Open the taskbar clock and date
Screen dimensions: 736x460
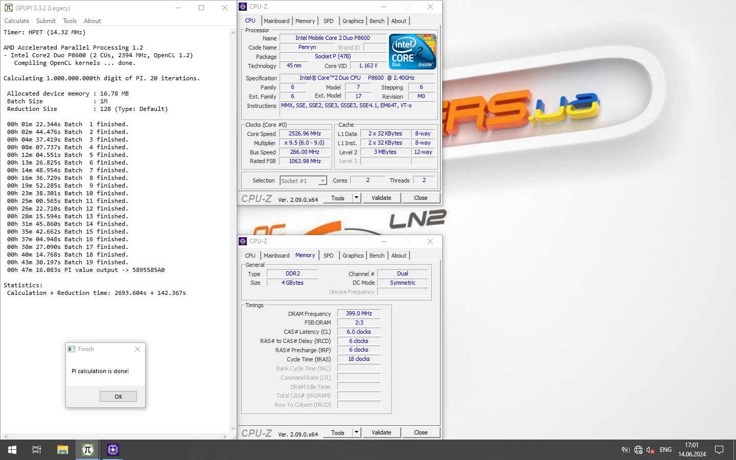[692, 450]
